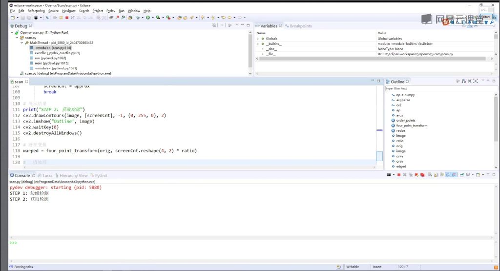Open the Refactoring menu
This screenshot has width=500, height=271.
click(x=36, y=11)
